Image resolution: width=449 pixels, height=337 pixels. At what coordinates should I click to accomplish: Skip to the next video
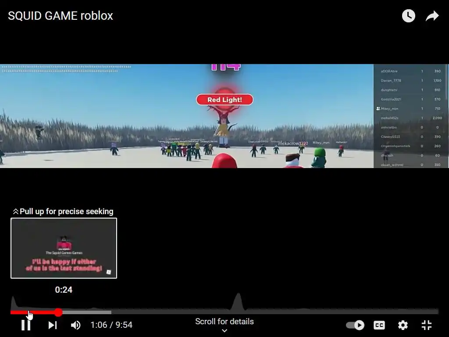(x=53, y=325)
